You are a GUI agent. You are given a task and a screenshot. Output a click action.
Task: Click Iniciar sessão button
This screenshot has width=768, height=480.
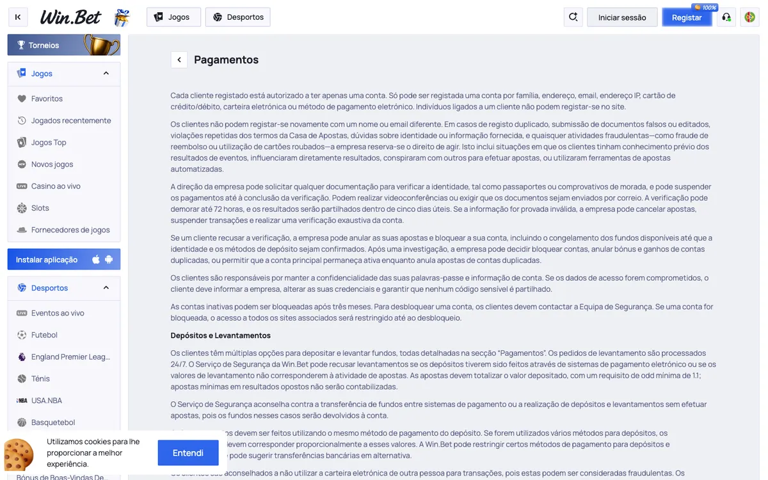[x=622, y=17]
